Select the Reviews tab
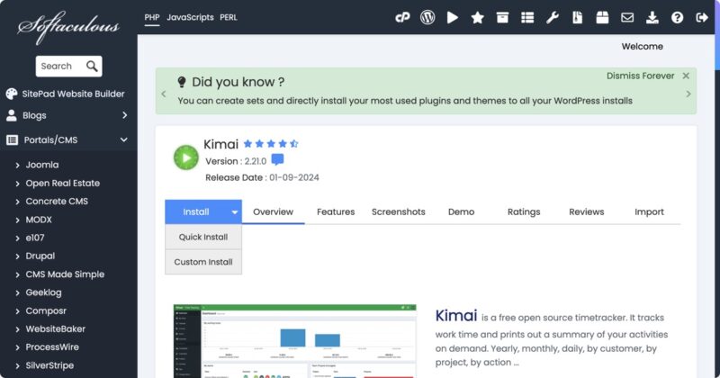 click(x=587, y=211)
